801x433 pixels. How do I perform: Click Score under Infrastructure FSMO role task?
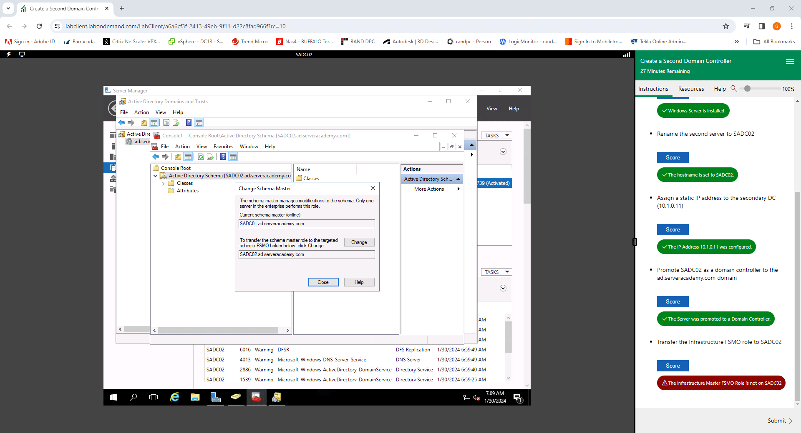[x=673, y=366]
